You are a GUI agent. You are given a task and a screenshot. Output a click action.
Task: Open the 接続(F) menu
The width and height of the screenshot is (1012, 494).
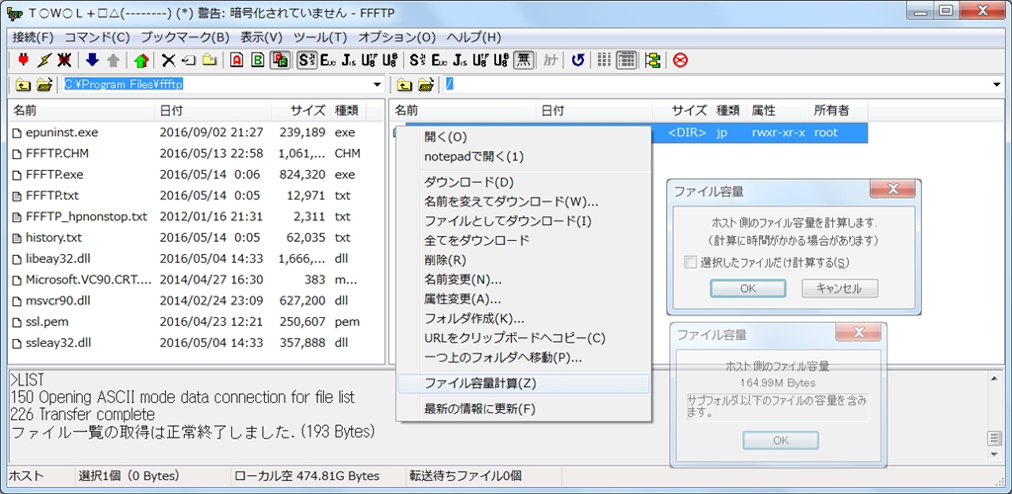(x=33, y=38)
